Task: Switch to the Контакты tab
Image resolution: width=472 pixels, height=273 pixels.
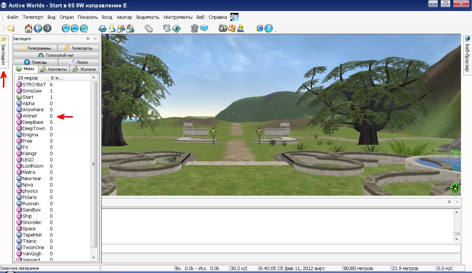Action: (53, 69)
